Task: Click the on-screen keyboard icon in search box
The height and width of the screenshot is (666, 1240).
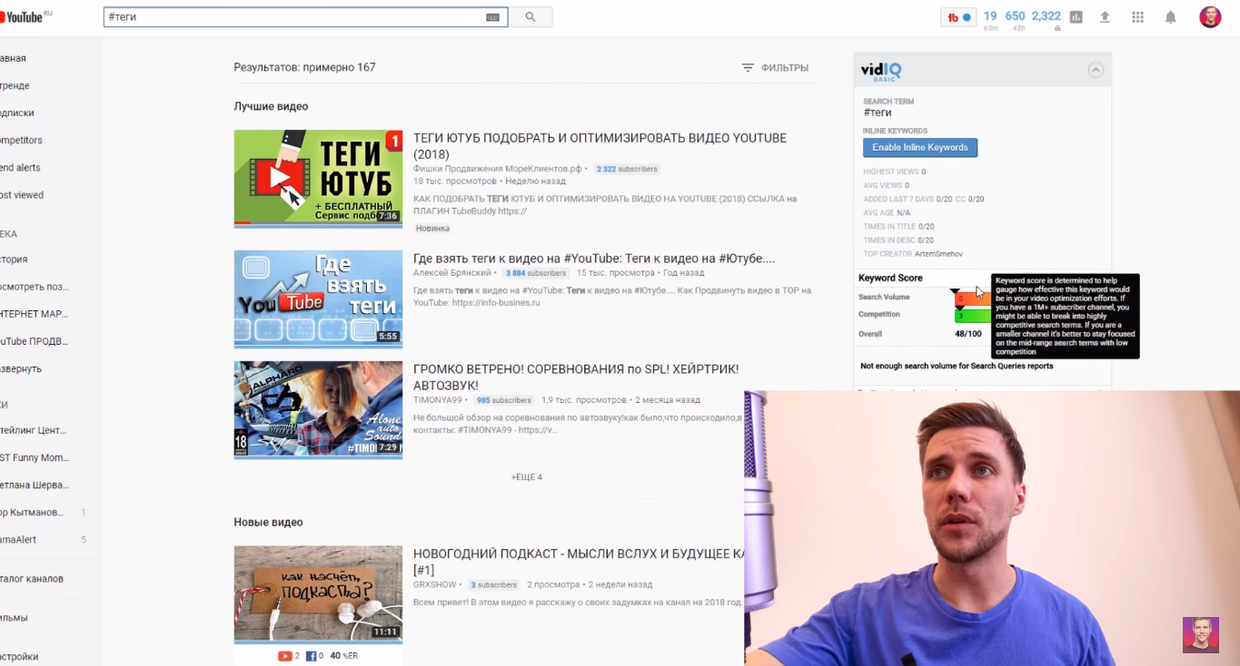Action: (492, 17)
